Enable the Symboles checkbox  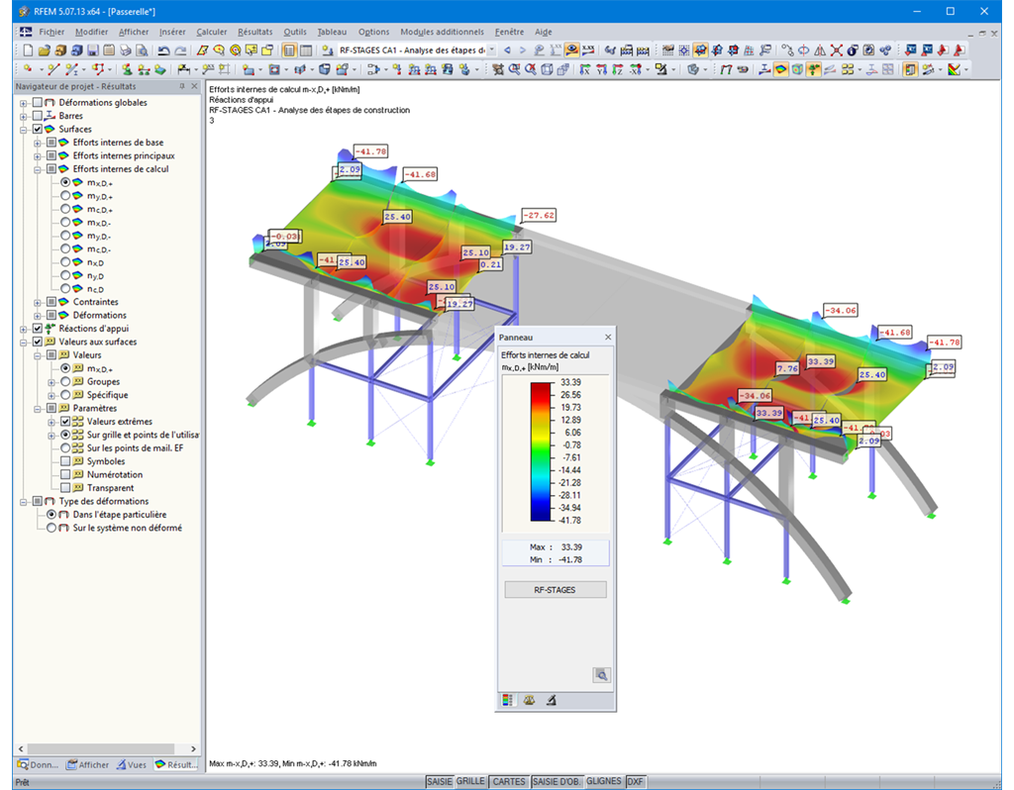coord(65,461)
